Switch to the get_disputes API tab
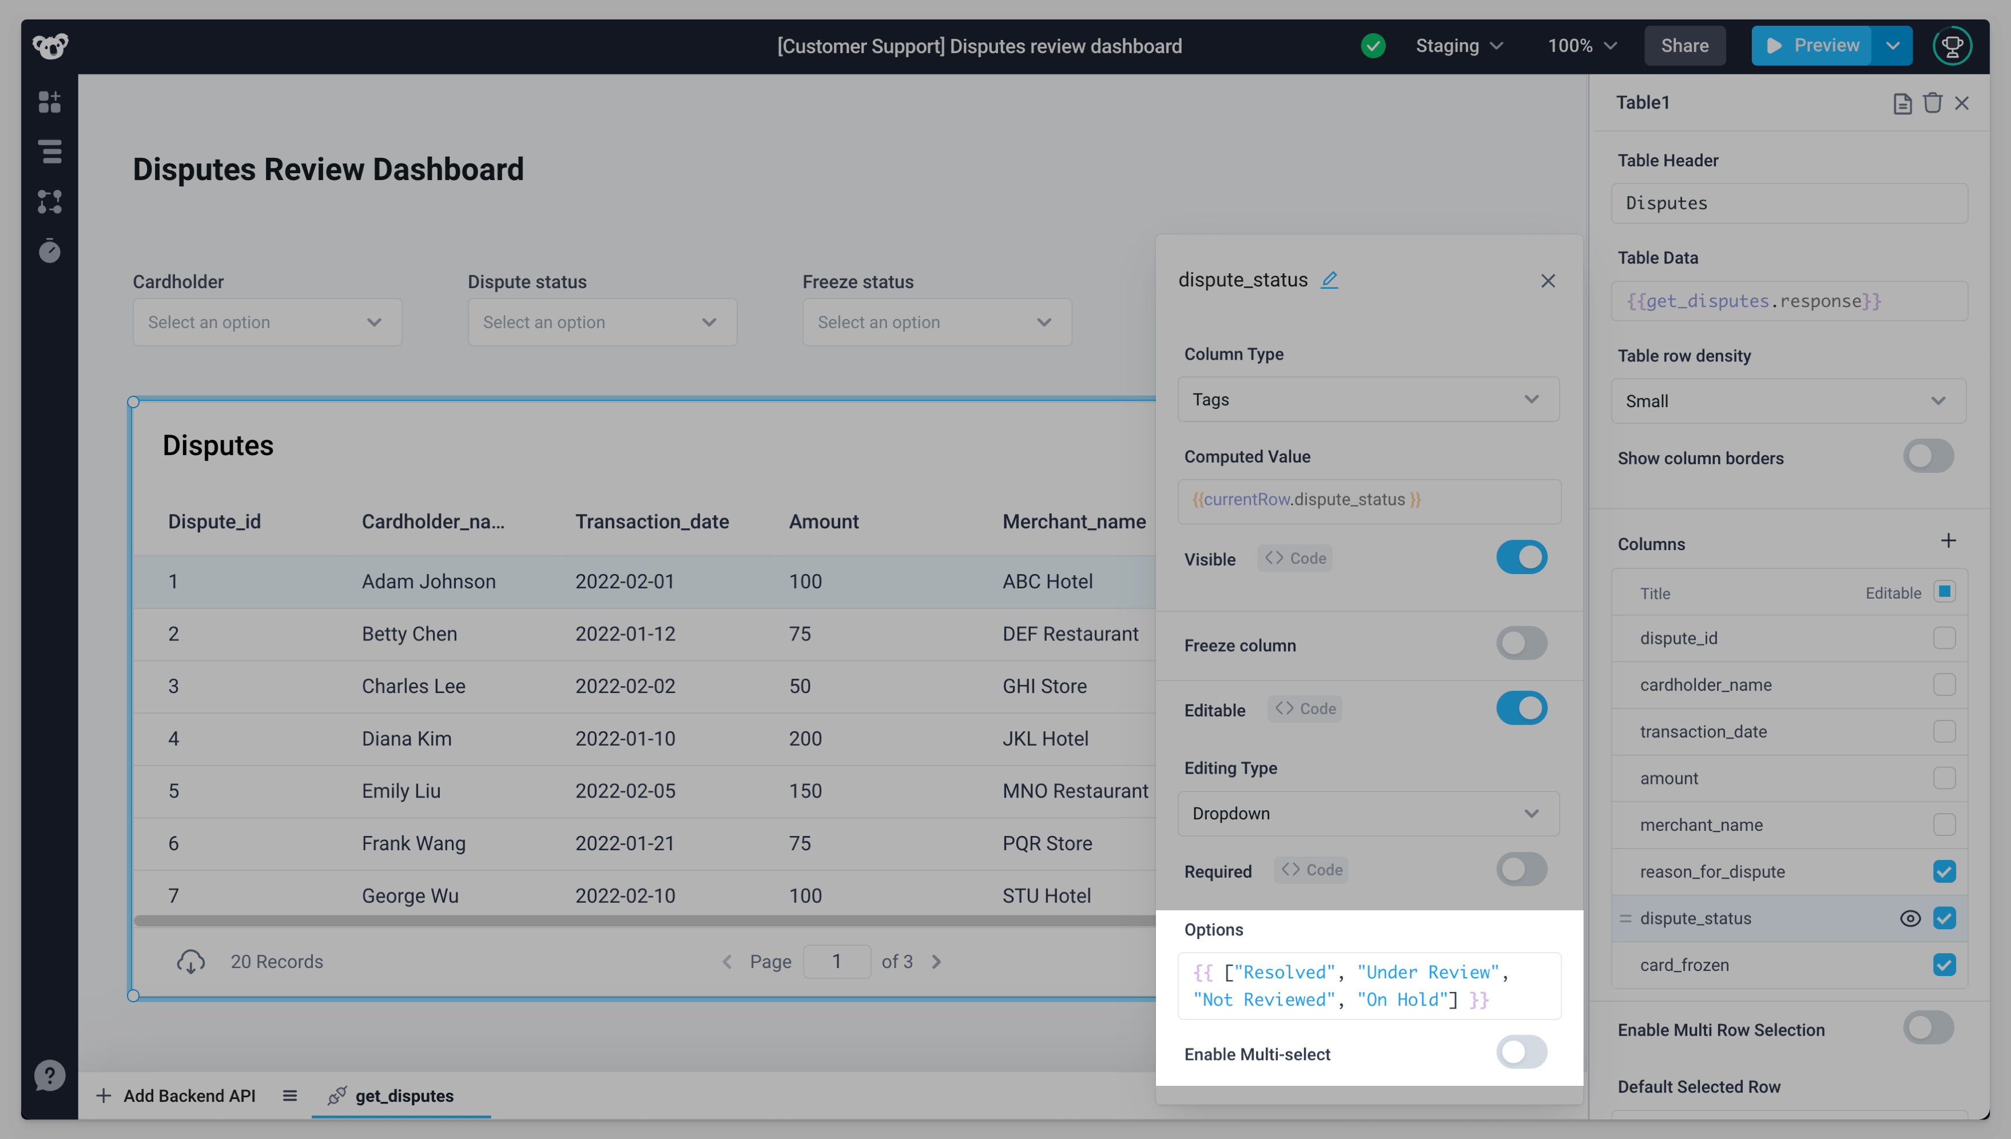 (403, 1096)
